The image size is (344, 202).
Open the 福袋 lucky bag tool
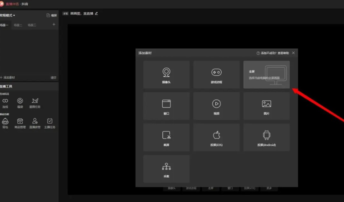pos(20,103)
